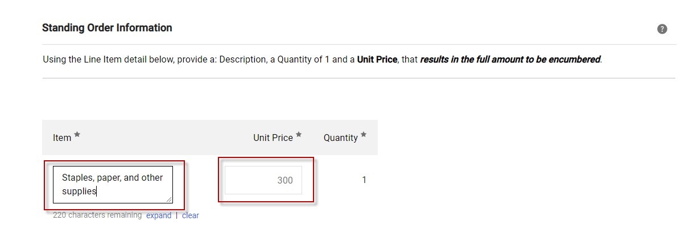
Task: Click the required star beside Quantity
Action: [x=364, y=135]
